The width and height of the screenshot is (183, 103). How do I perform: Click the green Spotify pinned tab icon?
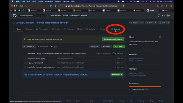(23, 11)
